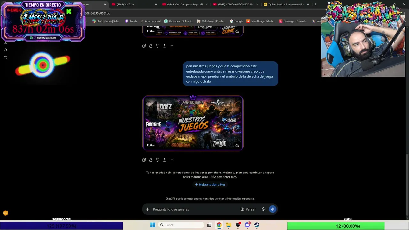This screenshot has width=409, height=230.
Task: Open the 'Área personal' bookmark
Action: click(x=151, y=21)
